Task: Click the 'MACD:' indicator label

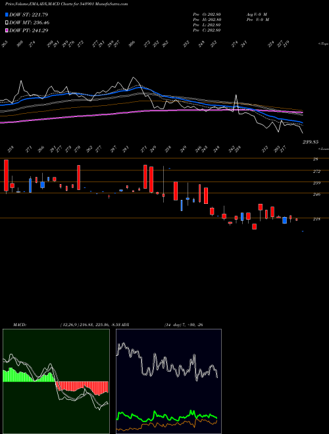Action: coord(20,325)
